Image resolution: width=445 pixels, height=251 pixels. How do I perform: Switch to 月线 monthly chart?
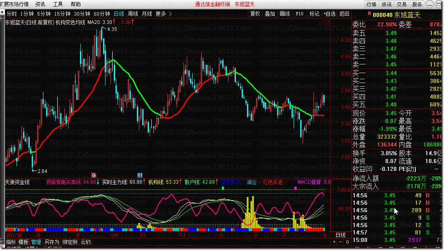tap(147, 14)
